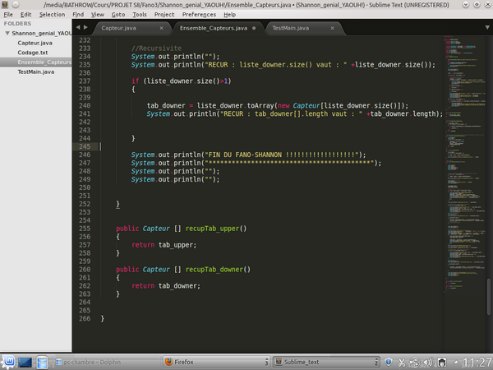Image resolution: width=493 pixels, height=370 pixels.
Task: Switch to the Capteur.java tab
Action: click(119, 28)
